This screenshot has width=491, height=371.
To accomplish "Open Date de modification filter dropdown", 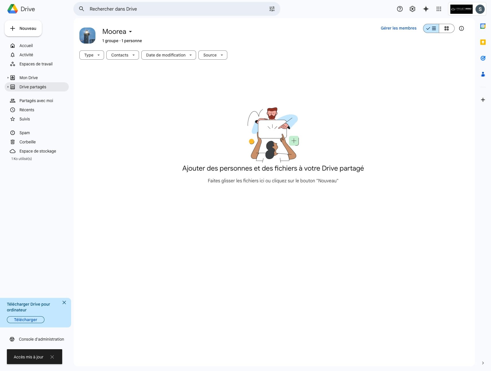I will click(x=168, y=55).
